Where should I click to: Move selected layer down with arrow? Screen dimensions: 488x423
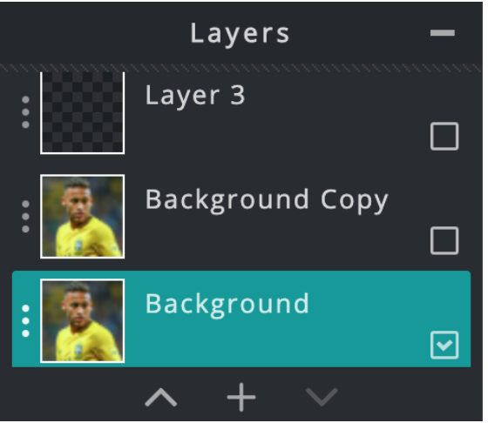(322, 397)
